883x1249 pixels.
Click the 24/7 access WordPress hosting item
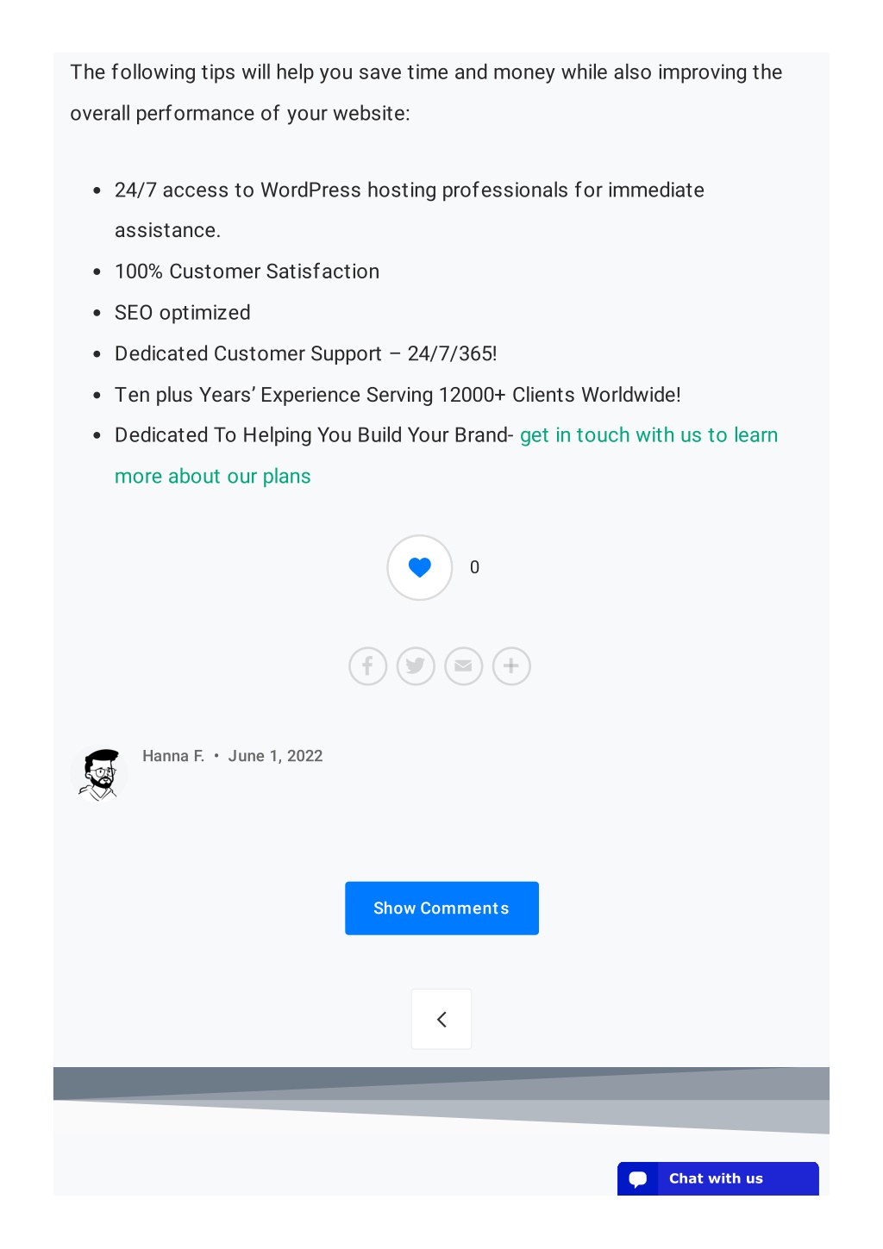pyautogui.click(x=410, y=210)
